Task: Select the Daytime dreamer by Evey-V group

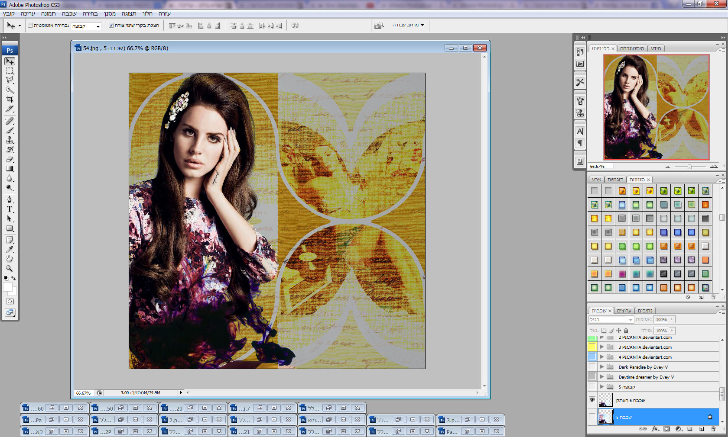Action: point(646,377)
